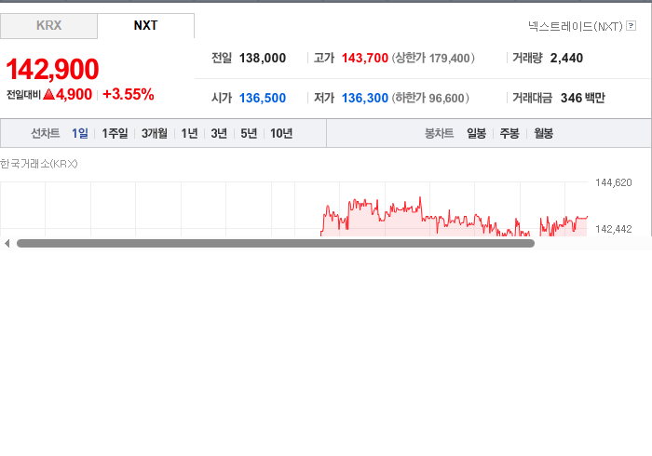
Task: Show the 월봉 monthly candlestick chart
Action: click(x=543, y=133)
